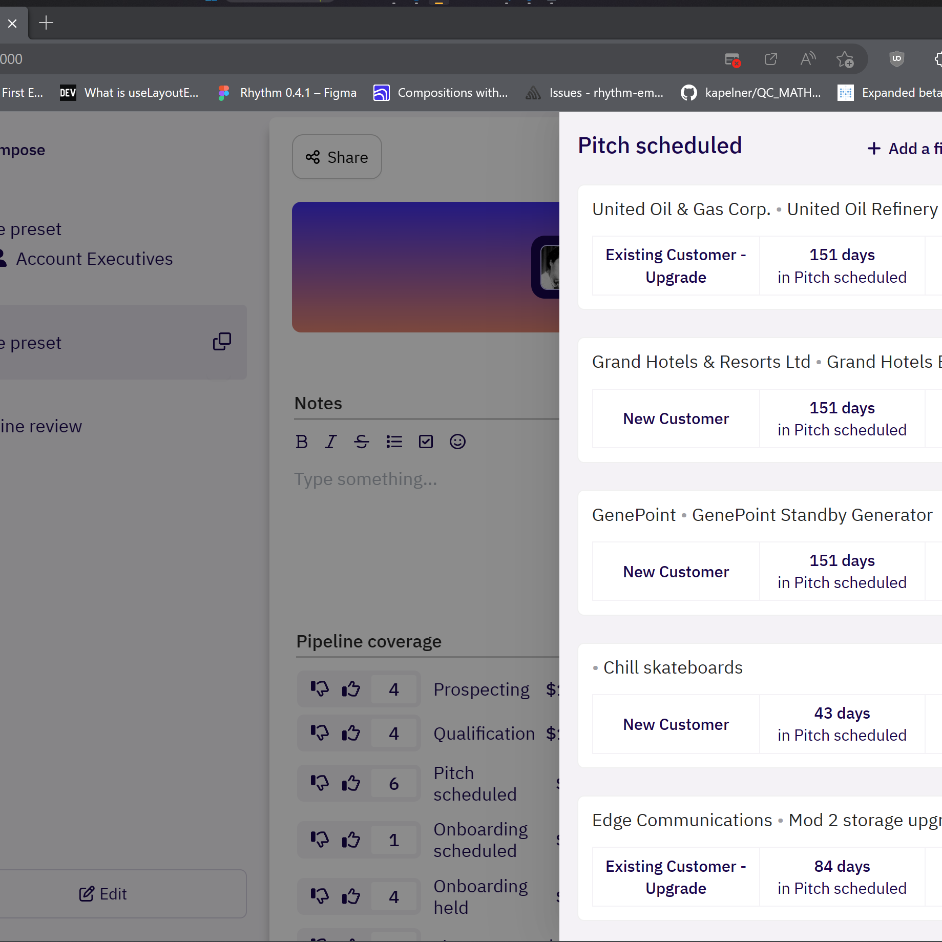Image resolution: width=942 pixels, height=942 pixels.
Task: Click United Oil 'Existing Customer - Upgrade' cell
Action: (x=676, y=266)
